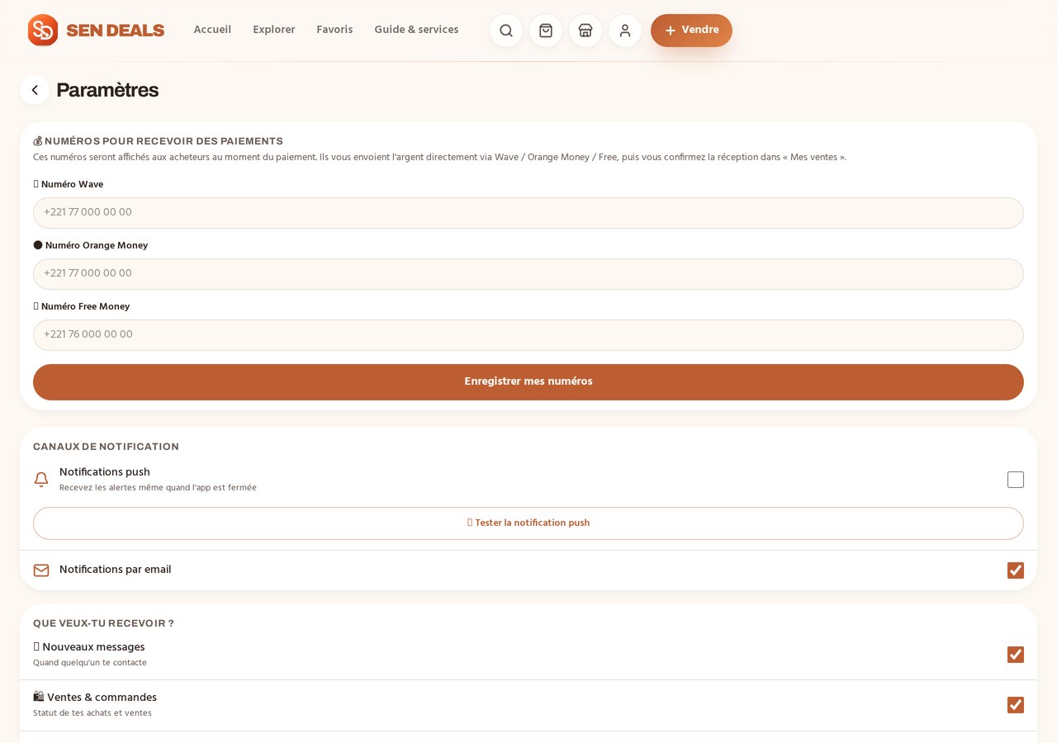Go back using the arrow beside Paramètres
Image resolution: width=1057 pixels, height=743 pixels.
tap(35, 90)
